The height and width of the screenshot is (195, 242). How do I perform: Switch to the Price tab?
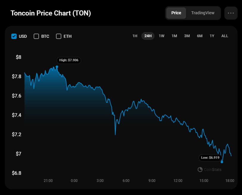(x=176, y=13)
